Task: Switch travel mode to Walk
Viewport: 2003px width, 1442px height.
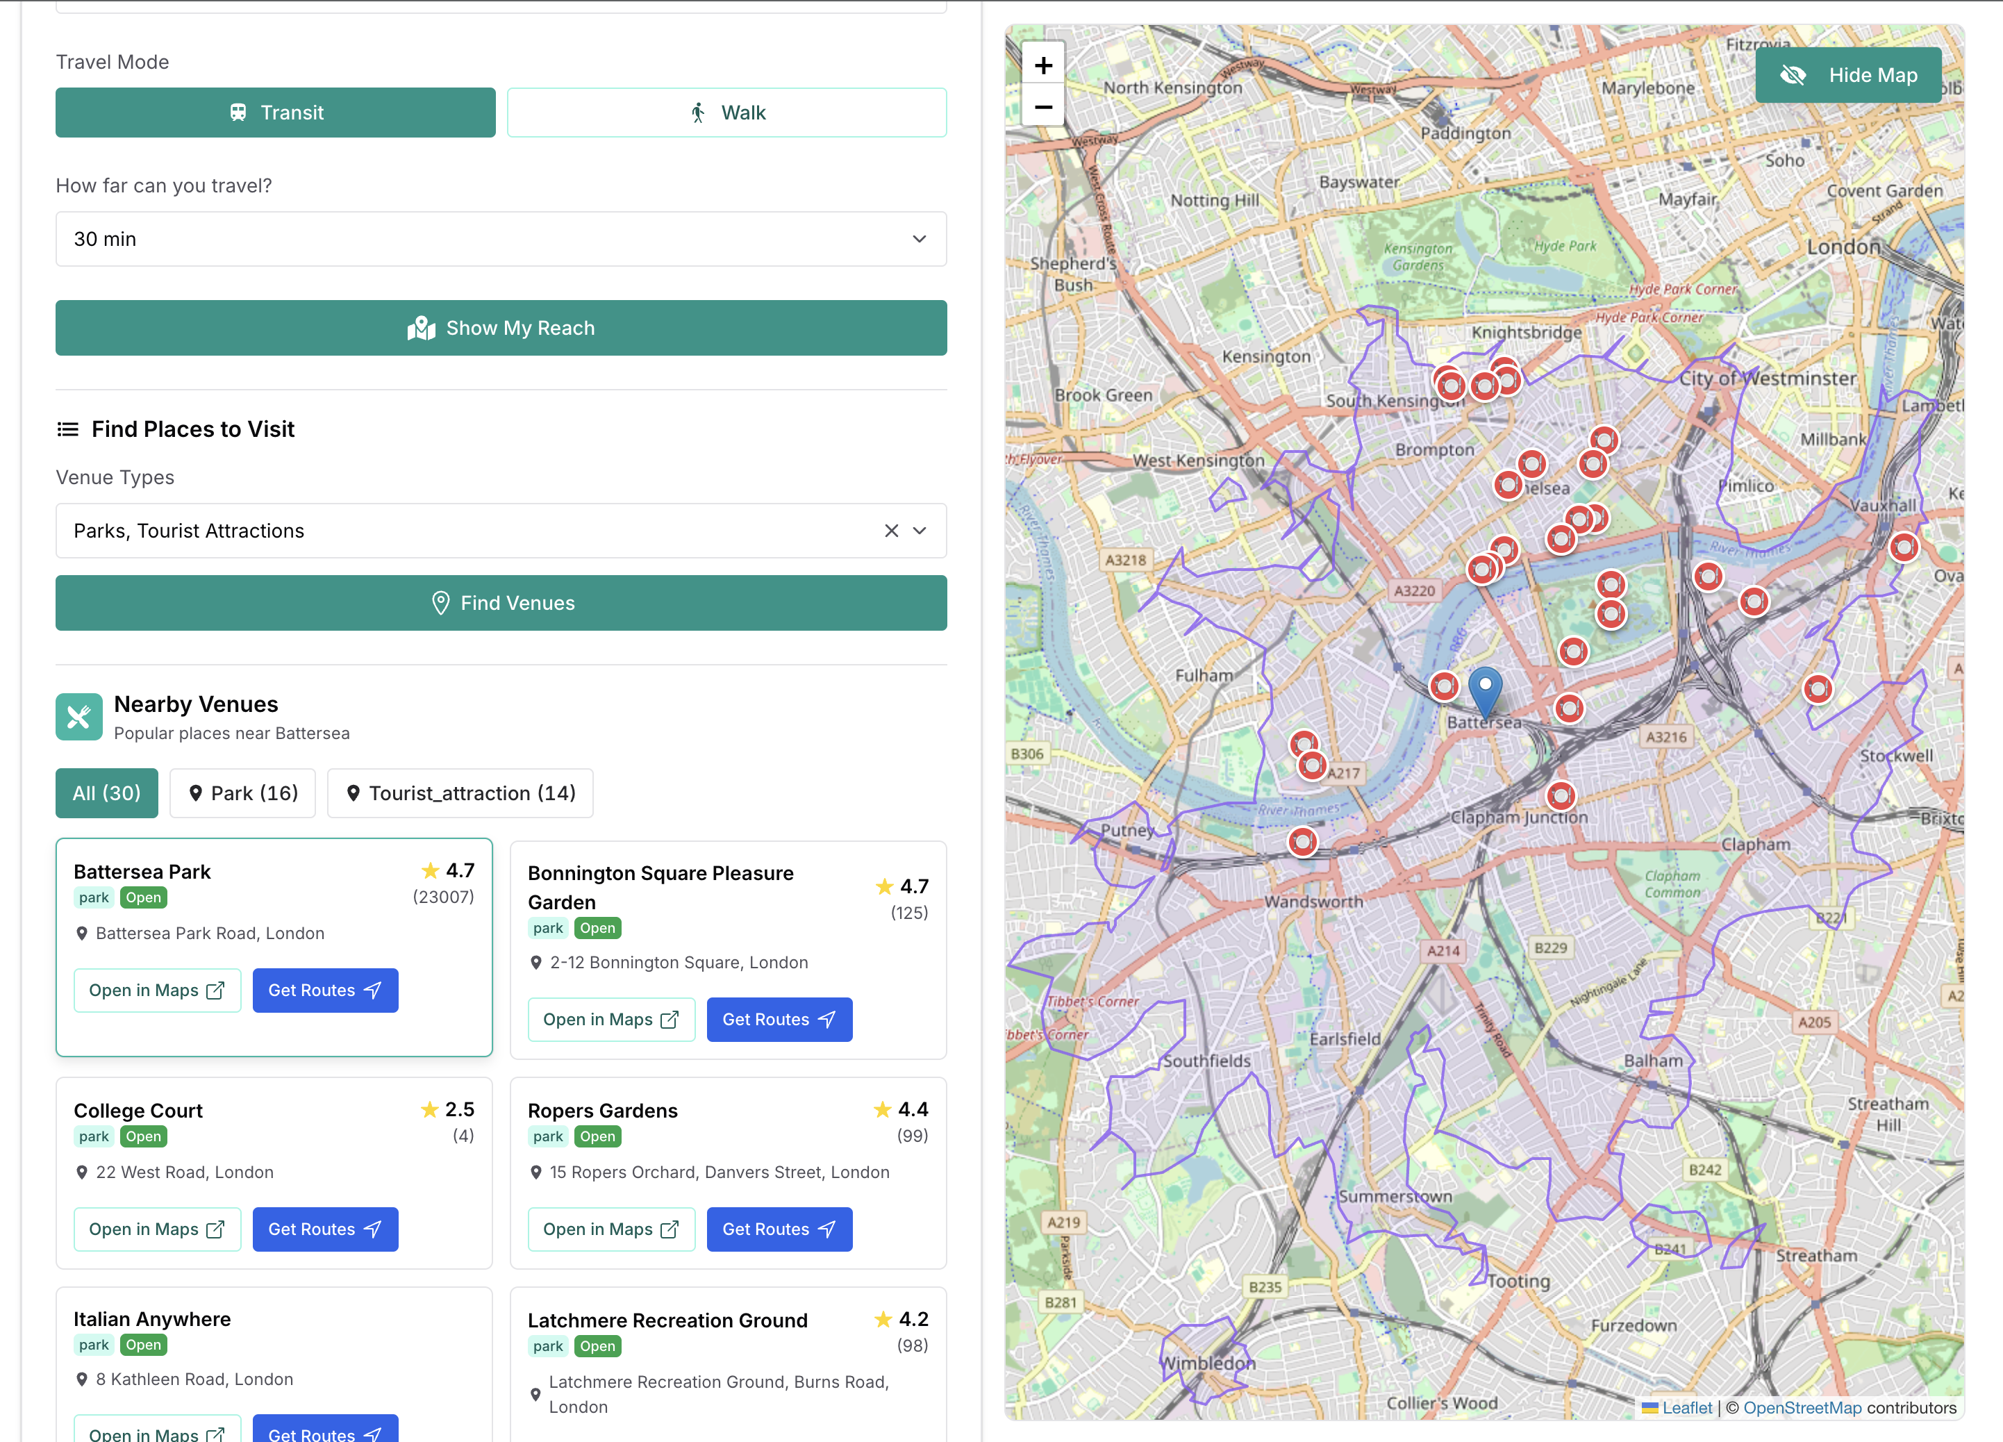Action: (x=726, y=112)
